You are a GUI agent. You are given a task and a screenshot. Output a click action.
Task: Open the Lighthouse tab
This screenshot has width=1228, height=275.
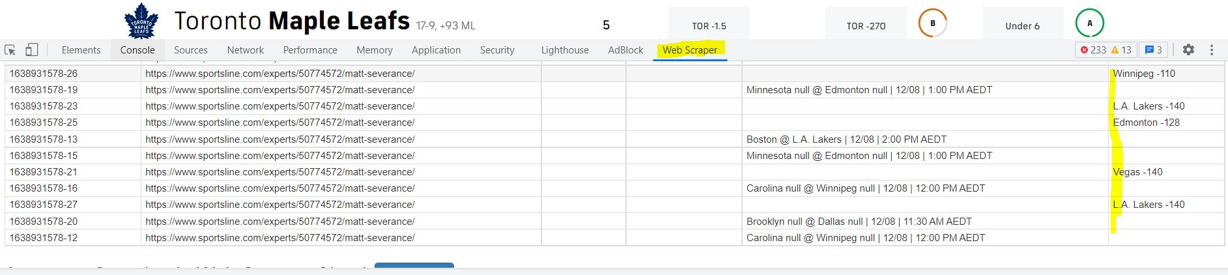pyautogui.click(x=565, y=50)
